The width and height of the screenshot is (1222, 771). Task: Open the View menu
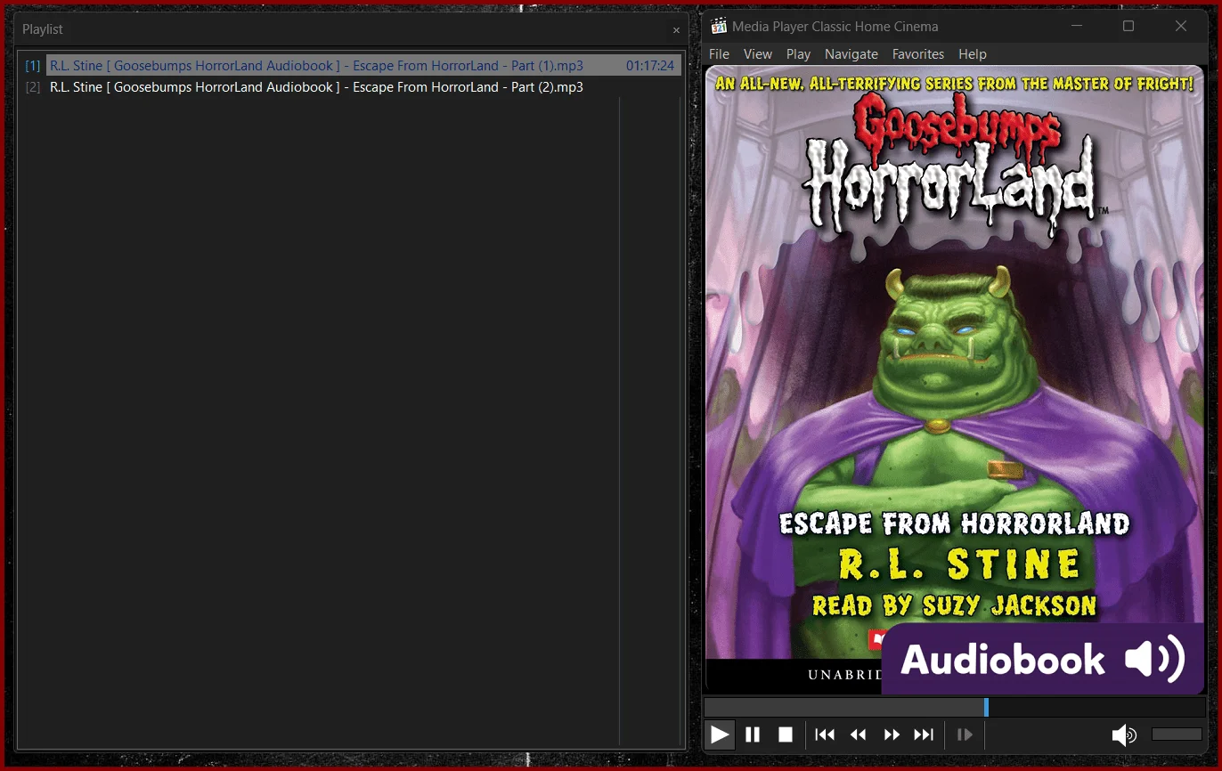point(758,54)
